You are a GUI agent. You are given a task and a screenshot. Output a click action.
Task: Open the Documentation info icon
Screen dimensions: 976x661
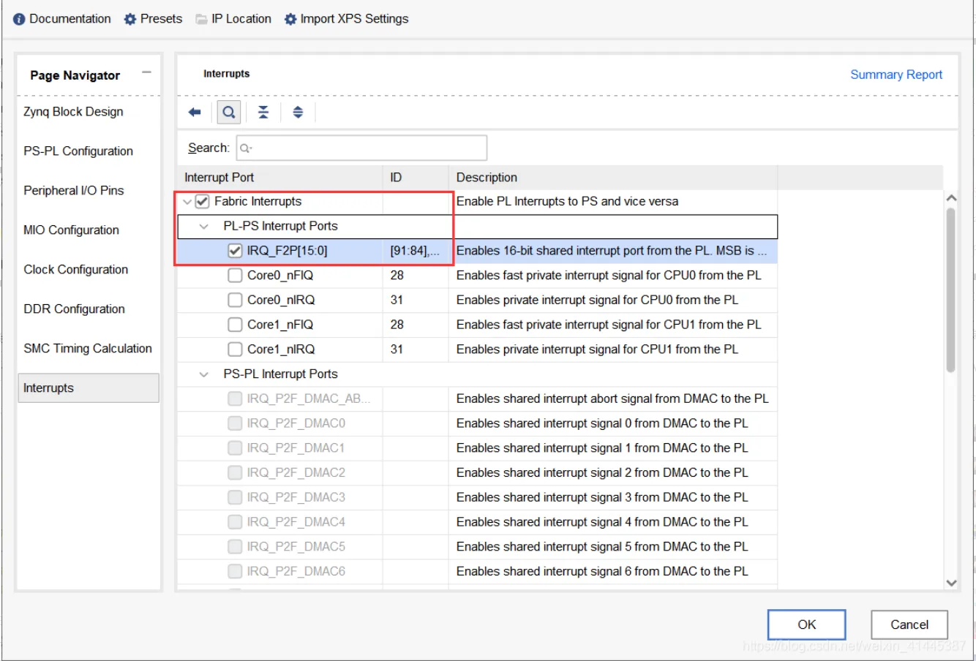point(19,19)
